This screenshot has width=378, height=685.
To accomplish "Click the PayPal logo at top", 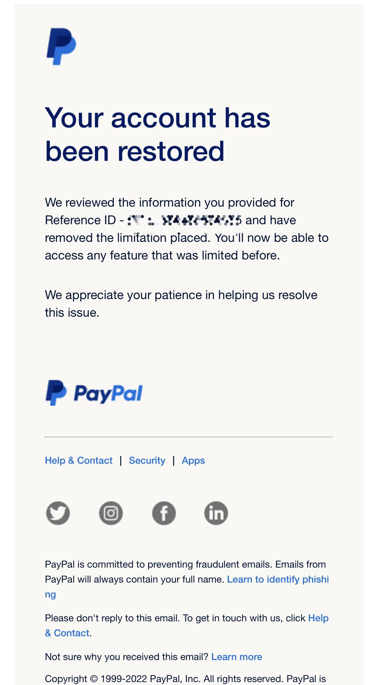I will click(61, 46).
